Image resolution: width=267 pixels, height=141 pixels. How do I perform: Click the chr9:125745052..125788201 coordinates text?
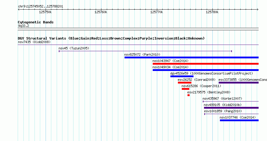point(40,7)
